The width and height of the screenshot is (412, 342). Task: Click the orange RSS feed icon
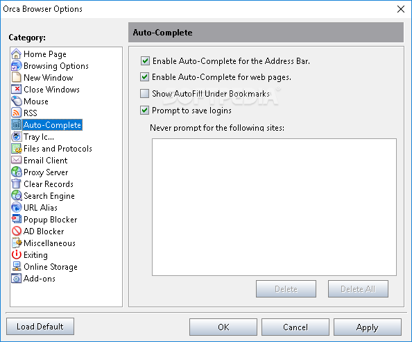click(x=16, y=113)
